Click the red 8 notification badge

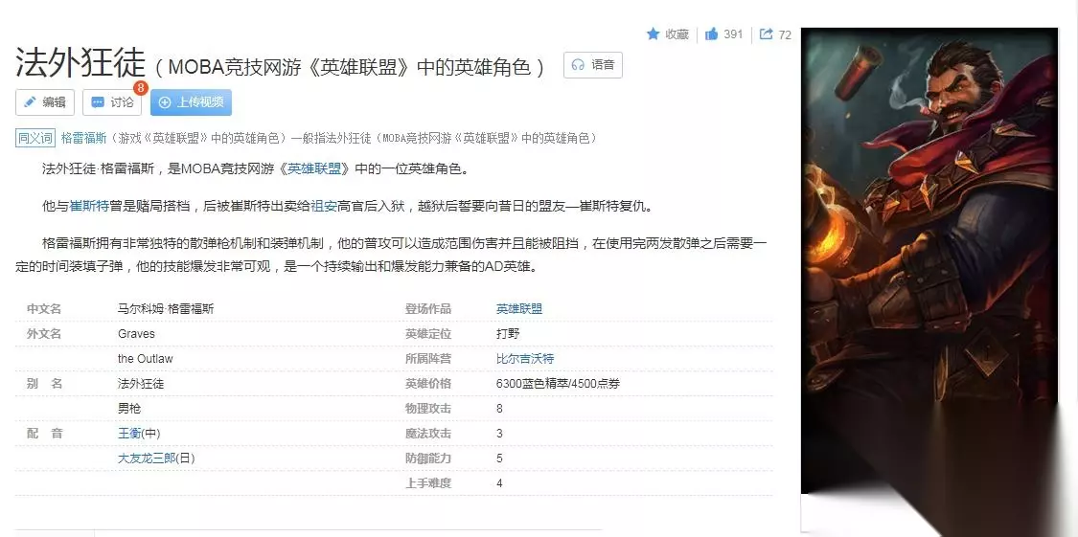[x=140, y=88]
